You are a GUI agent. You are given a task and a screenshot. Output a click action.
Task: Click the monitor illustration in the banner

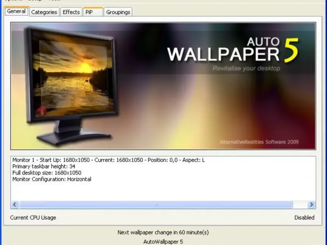(x=72, y=85)
